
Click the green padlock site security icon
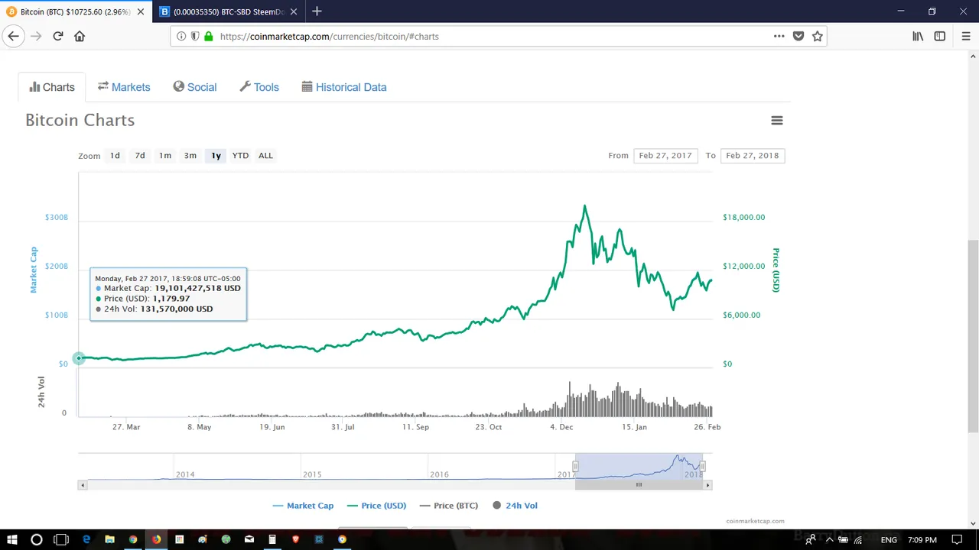pos(208,36)
